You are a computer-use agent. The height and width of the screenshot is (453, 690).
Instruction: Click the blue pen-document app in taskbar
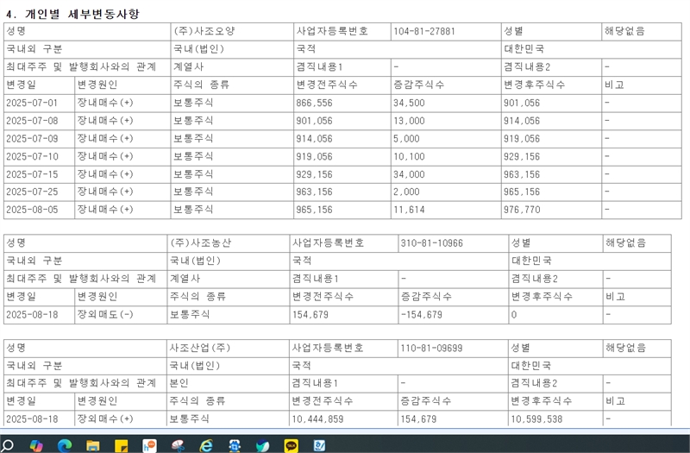click(x=319, y=444)
